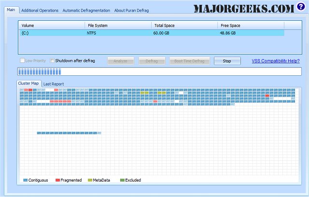309x197 pixels.
Task: Click the Volume column header
Action: tap(52, 26)
